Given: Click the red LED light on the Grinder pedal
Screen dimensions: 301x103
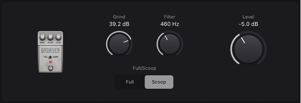Looking at the screenshot, I should click(51, 62).
